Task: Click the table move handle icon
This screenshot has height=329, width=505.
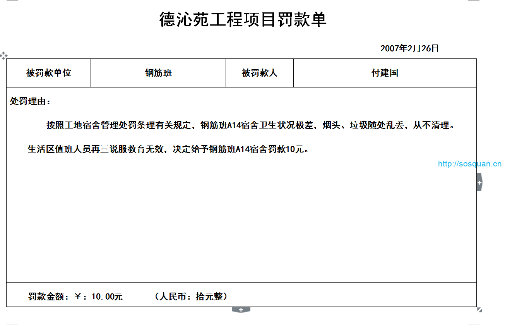Action: 3,55
